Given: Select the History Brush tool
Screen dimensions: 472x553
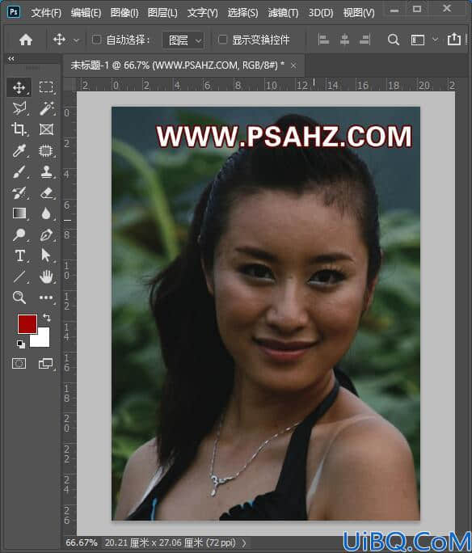Looking at the screenshot, I should click(x=19, y=192).
